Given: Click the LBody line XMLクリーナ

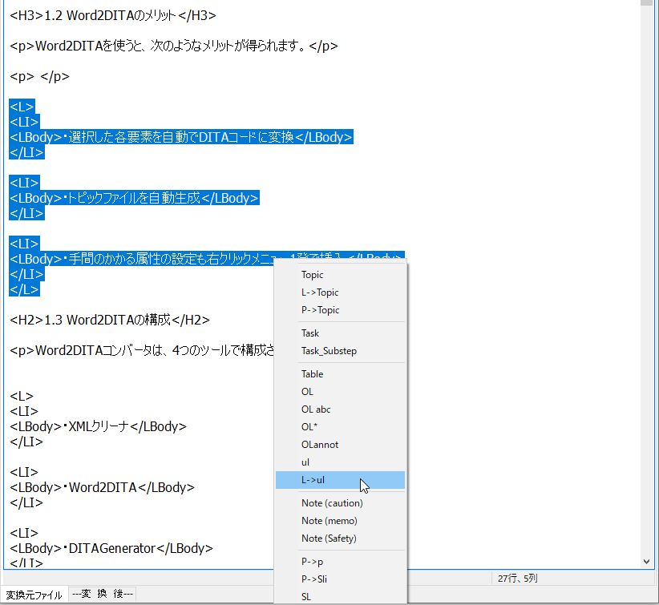Looking at the screenshot, I should click(x=98, y=426).
